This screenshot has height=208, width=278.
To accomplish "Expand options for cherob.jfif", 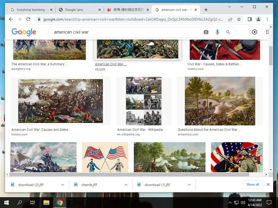I will [x=126, y=185].
